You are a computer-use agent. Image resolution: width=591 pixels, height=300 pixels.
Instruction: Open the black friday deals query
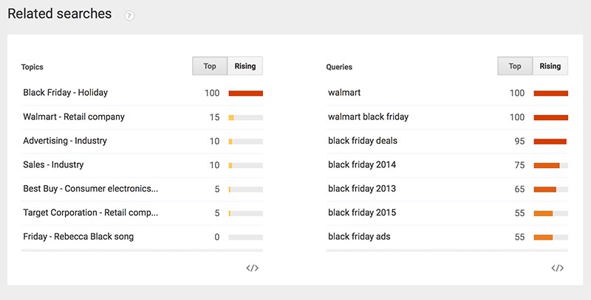(363, 141)
